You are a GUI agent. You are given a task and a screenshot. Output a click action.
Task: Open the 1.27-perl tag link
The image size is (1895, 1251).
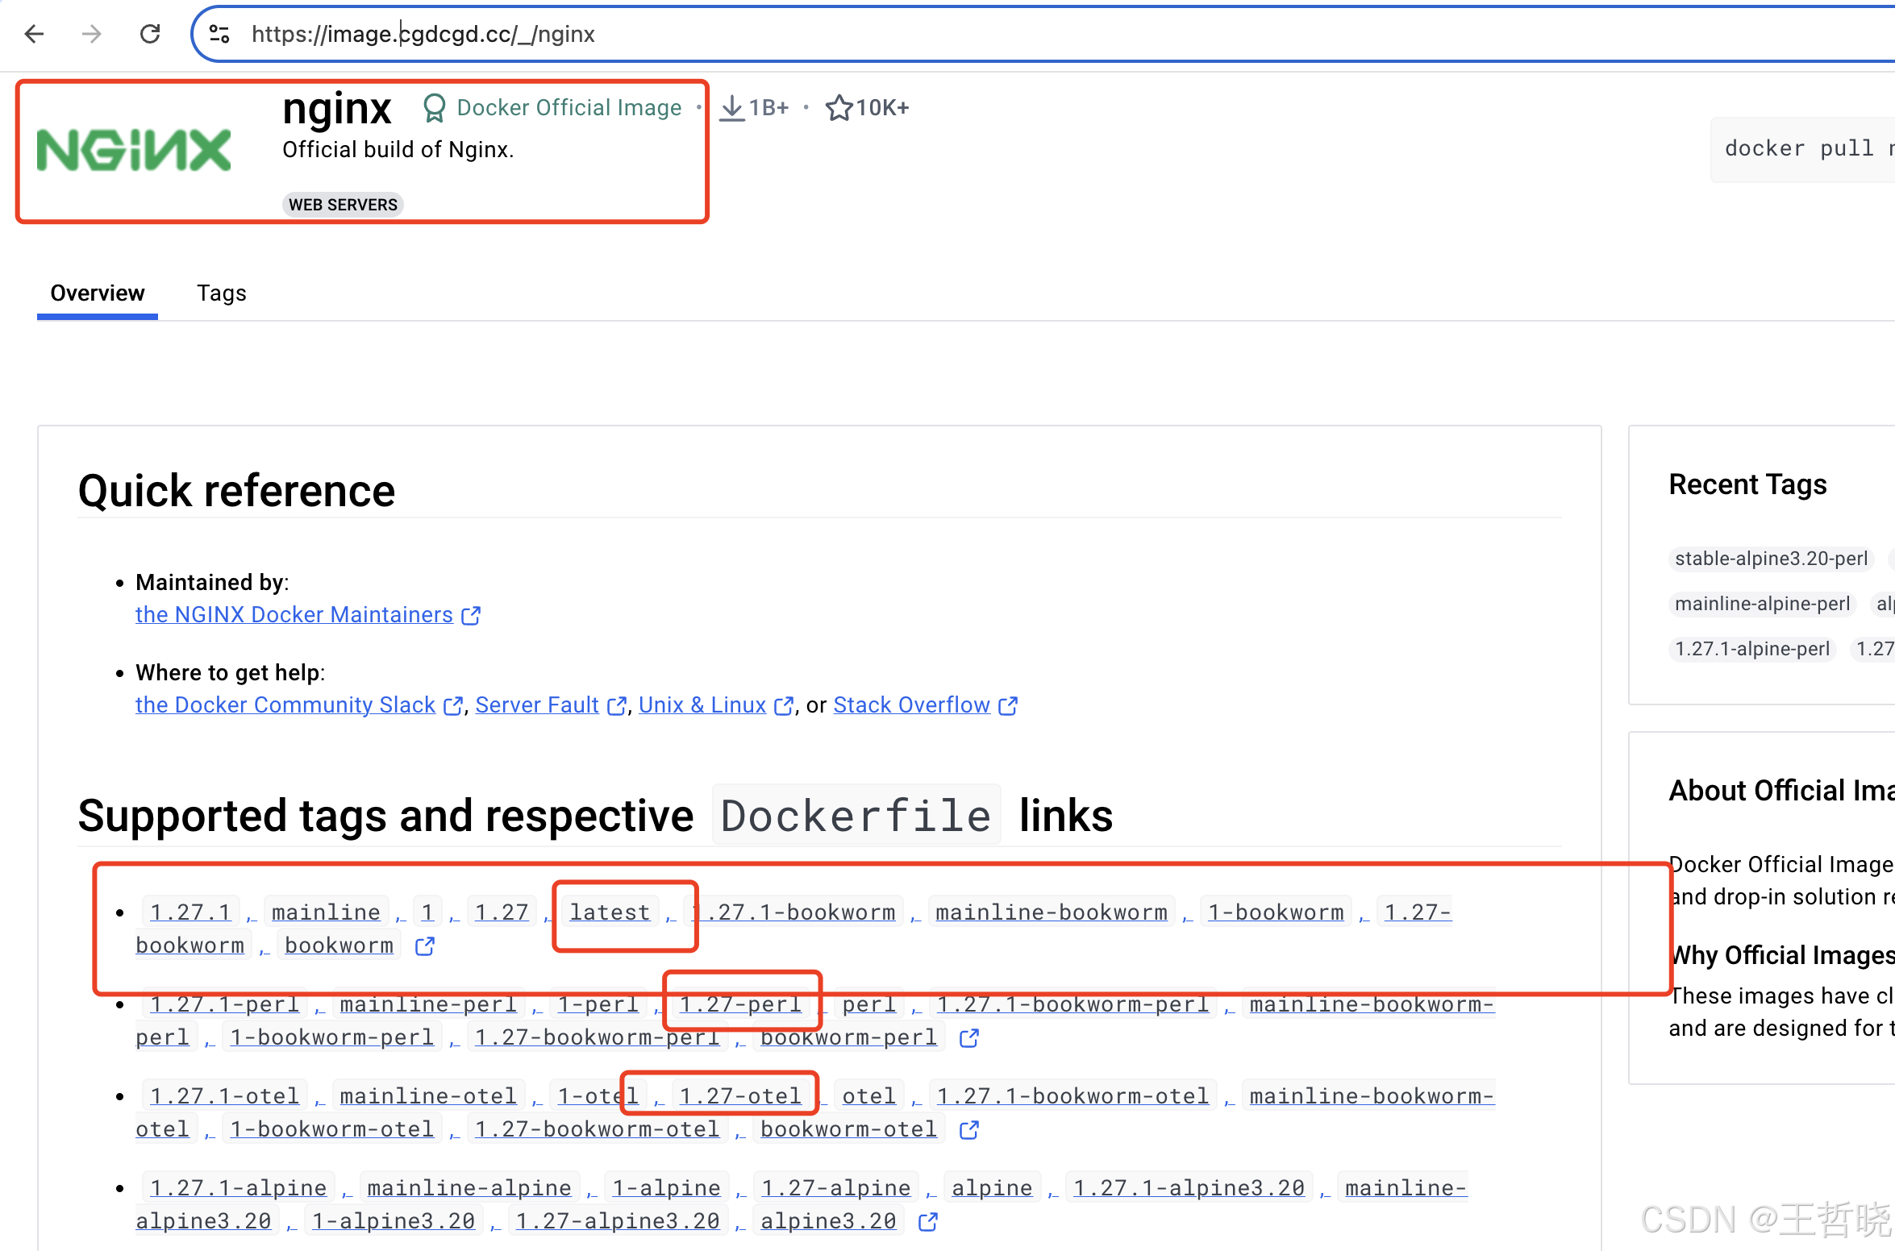(740, 1004)
